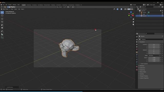Switch to solid viewport shading
Image resolution: width=164 pixels, height=92 pixels.
click(129, 9)
